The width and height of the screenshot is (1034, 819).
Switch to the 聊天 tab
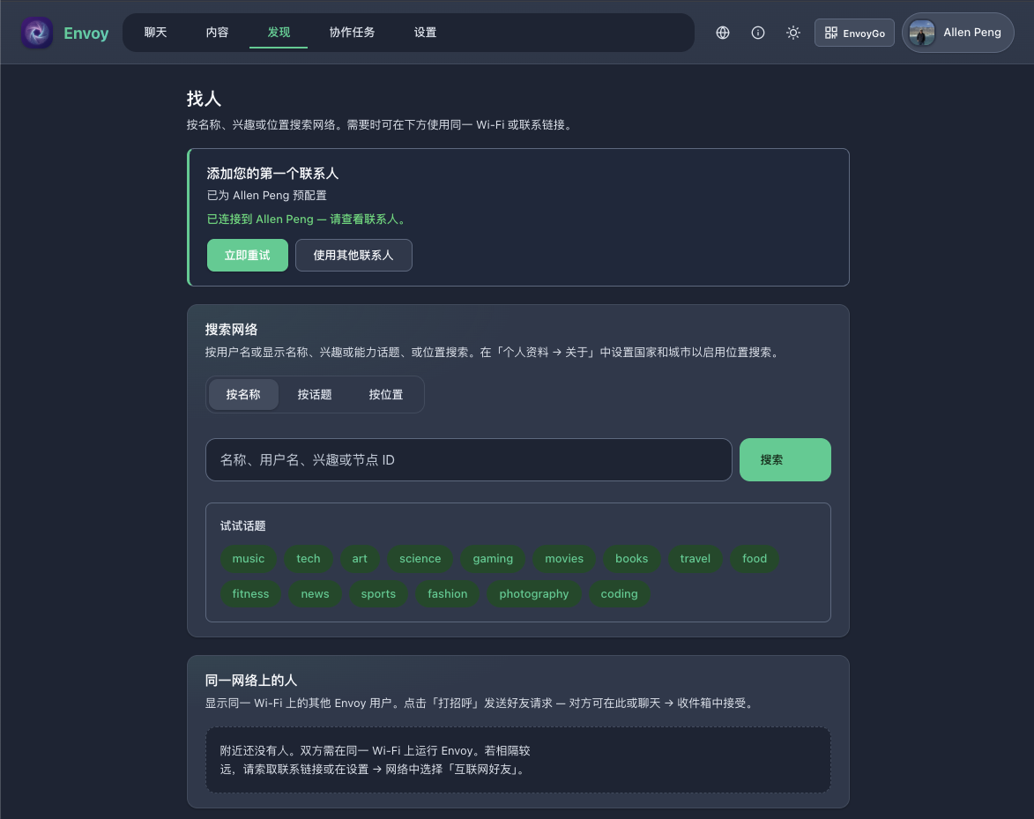[156, 33]
